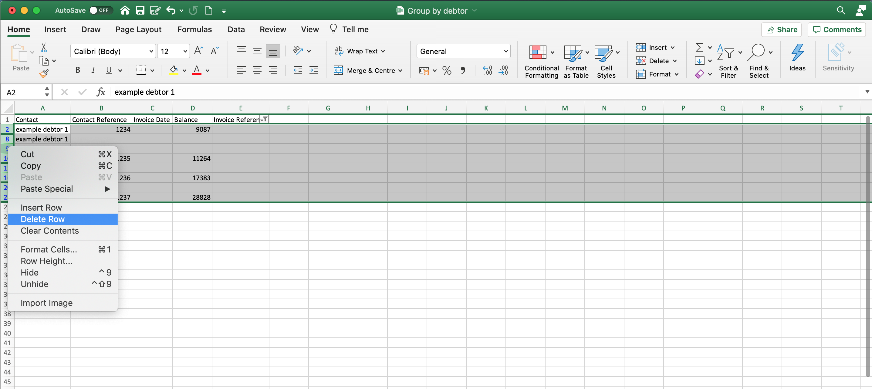
Task: Click the Cut scissors icon in ribbon
Action: [x=44, y=47]
